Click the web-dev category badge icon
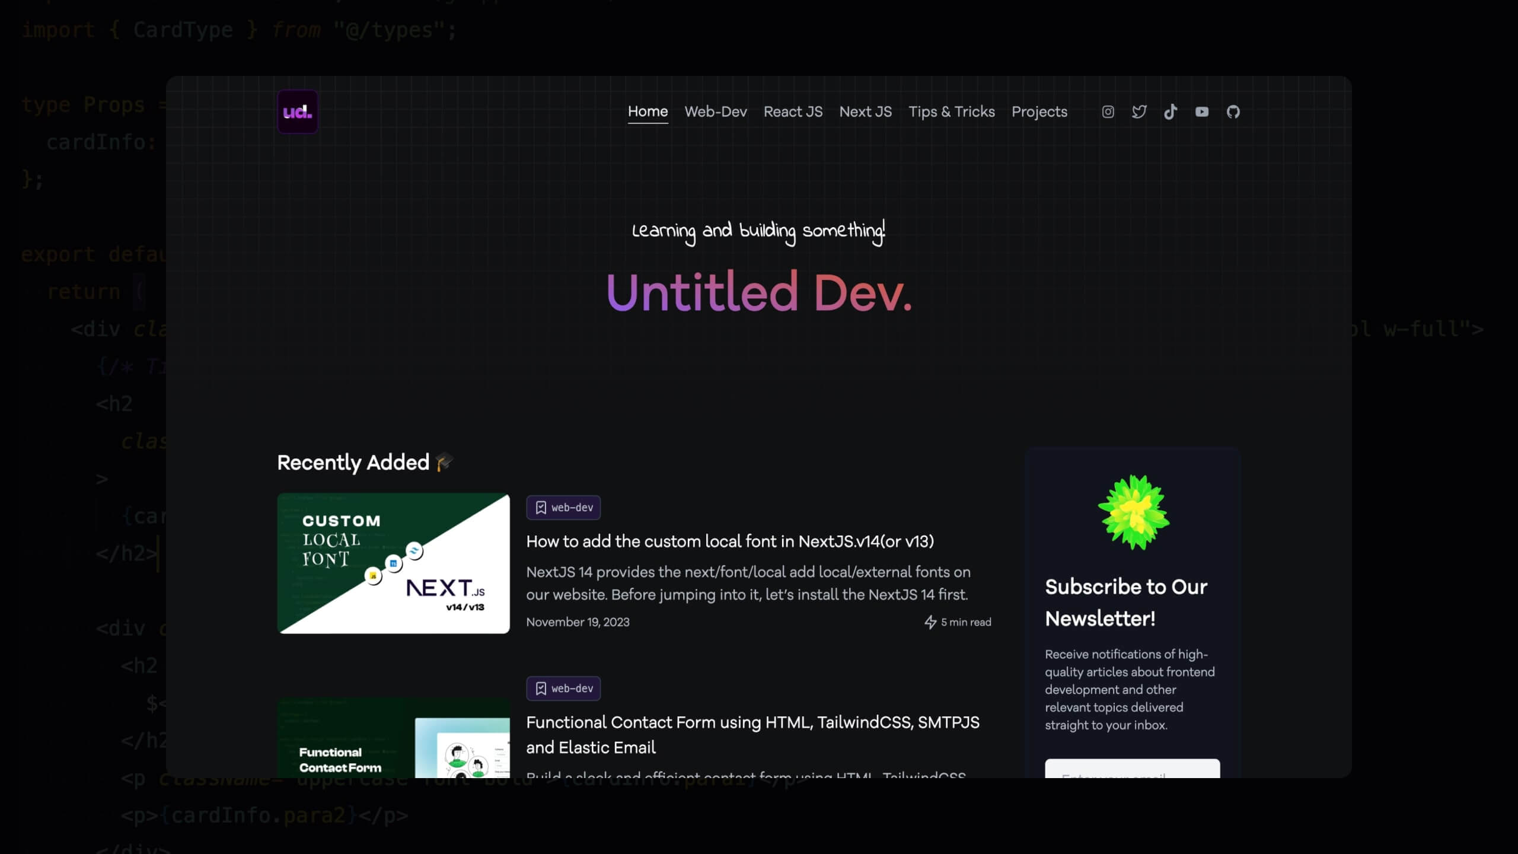 coord(541,508)
